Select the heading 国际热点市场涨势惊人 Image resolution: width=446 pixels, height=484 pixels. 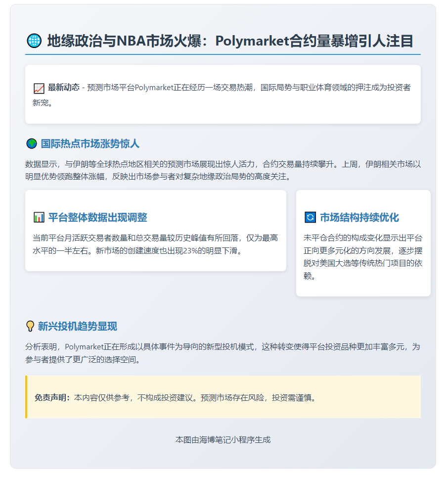pyautogui.click(x=90, y=144)
